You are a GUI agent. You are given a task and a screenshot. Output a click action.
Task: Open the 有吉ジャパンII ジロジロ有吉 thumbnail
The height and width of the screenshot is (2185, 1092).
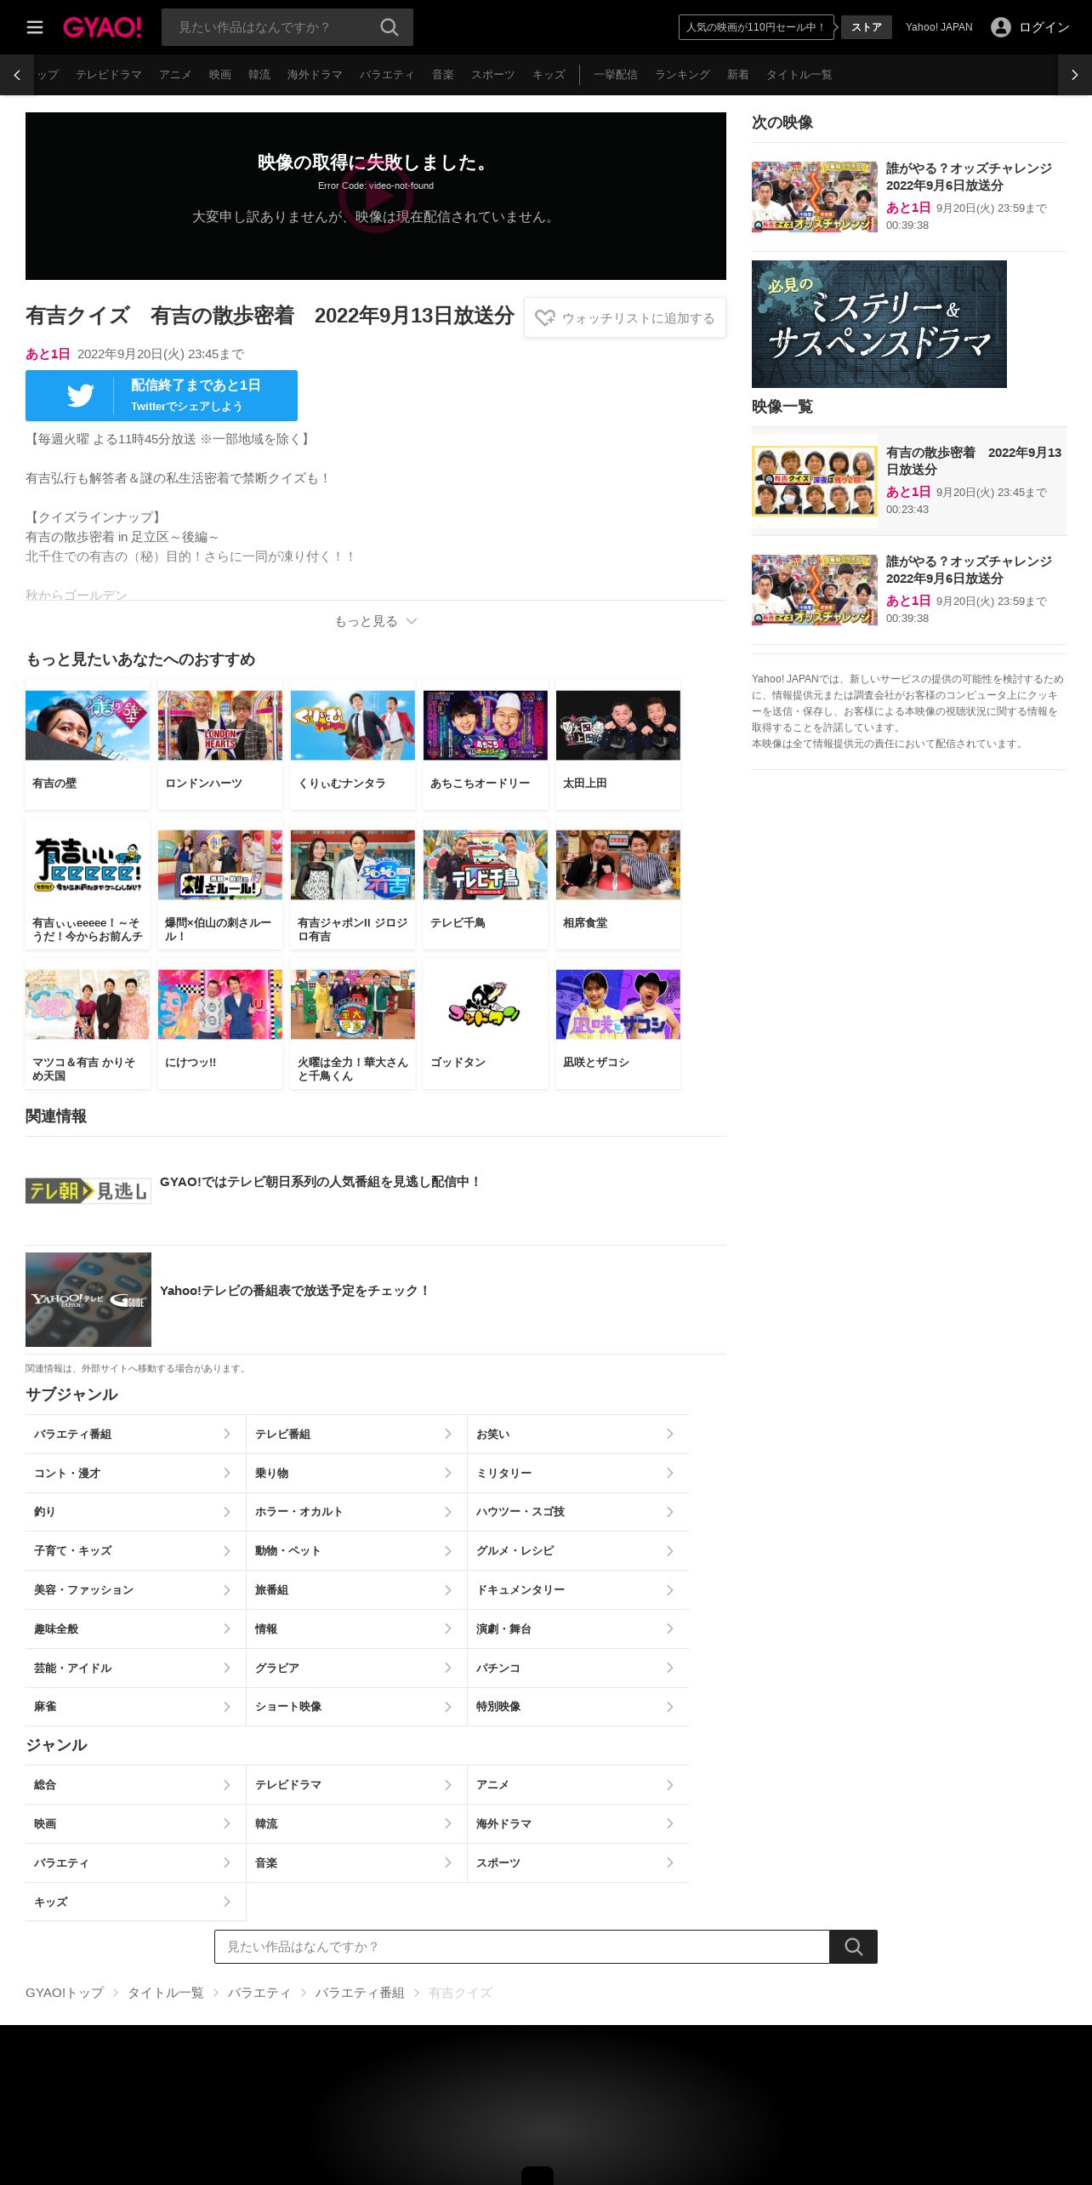(x=353, y=864)
